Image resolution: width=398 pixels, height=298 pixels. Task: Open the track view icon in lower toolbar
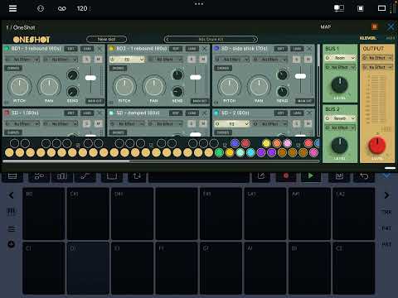click(12, 176)
